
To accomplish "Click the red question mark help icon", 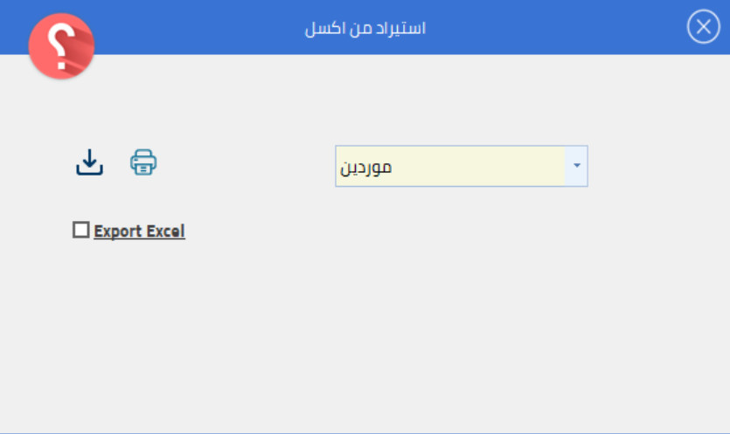I will 61,46.
